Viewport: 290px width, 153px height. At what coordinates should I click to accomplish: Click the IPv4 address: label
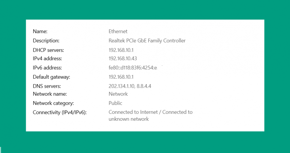click(x=47, y=58)
